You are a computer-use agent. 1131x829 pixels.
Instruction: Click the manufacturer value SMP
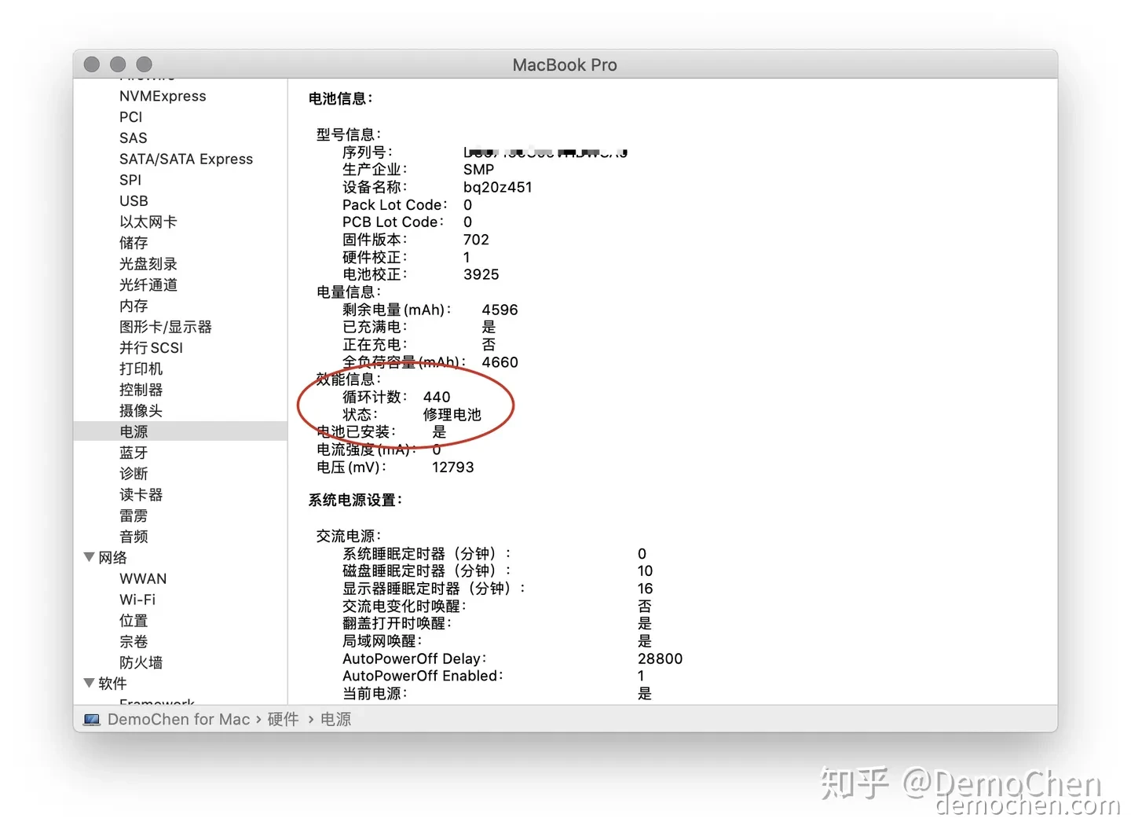[479, 170]
